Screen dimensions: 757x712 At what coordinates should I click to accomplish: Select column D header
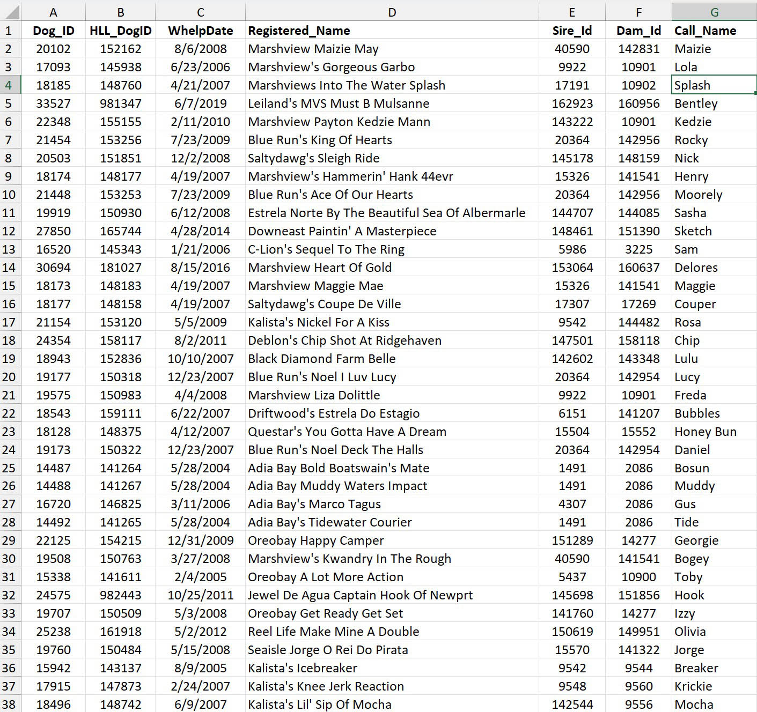pyautogui.click(x=392, y=12)
